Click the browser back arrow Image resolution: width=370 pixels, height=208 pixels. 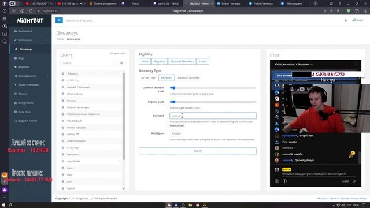pos(14,11)
